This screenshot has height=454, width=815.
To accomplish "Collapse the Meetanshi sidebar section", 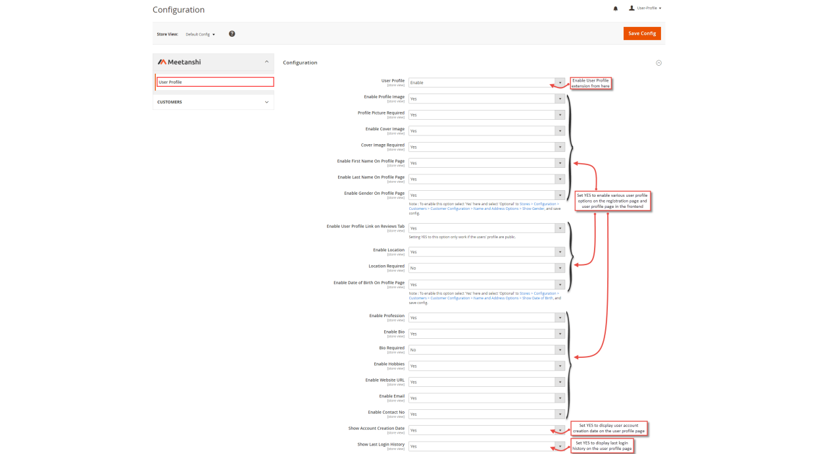I will coord(266,62).
